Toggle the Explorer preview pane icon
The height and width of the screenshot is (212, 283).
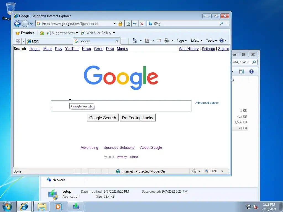pyautogui.click(x=242, y=71)
